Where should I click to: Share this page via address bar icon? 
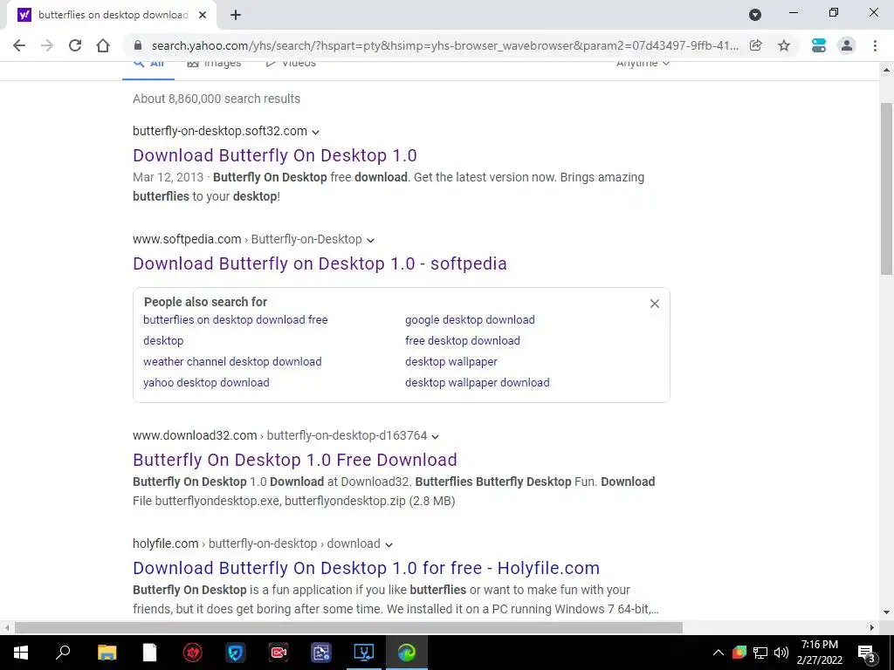pos(756,45)
